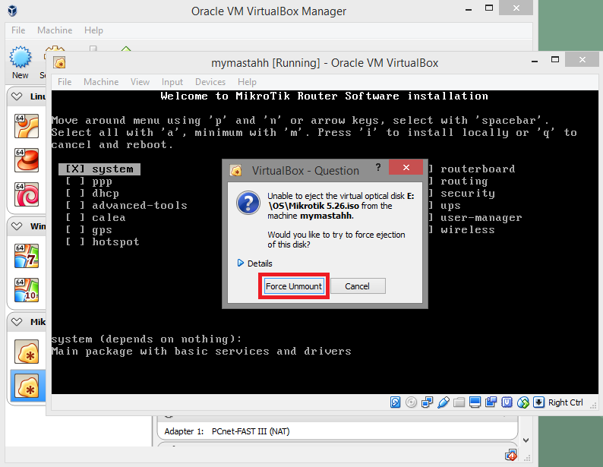Viewport: 603px width, 467px height.
Task: Select the Red Hat VM icon
Action: (x=27, y=160)
